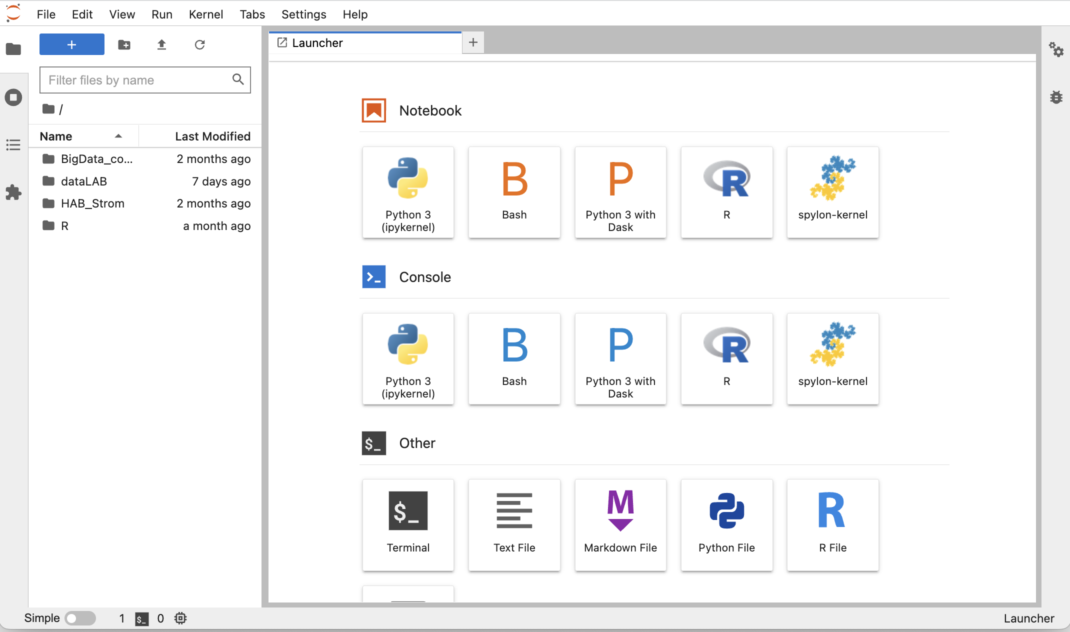The image size is (1070, 632).
Task: Click the kernel chip icon in status bar
Action: coord(180,618)
